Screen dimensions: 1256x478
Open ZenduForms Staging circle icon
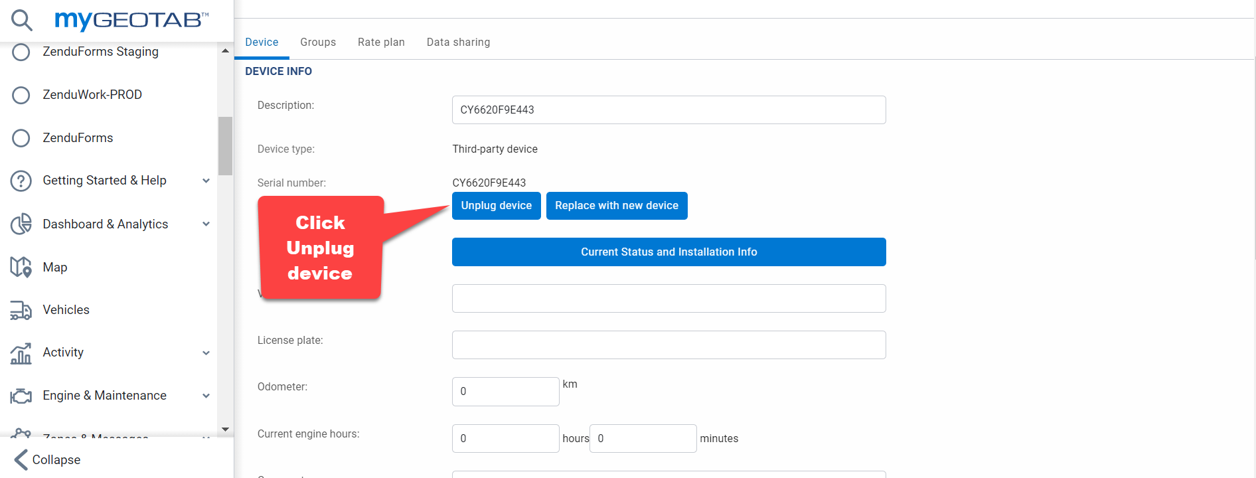[x=21, y=52]
